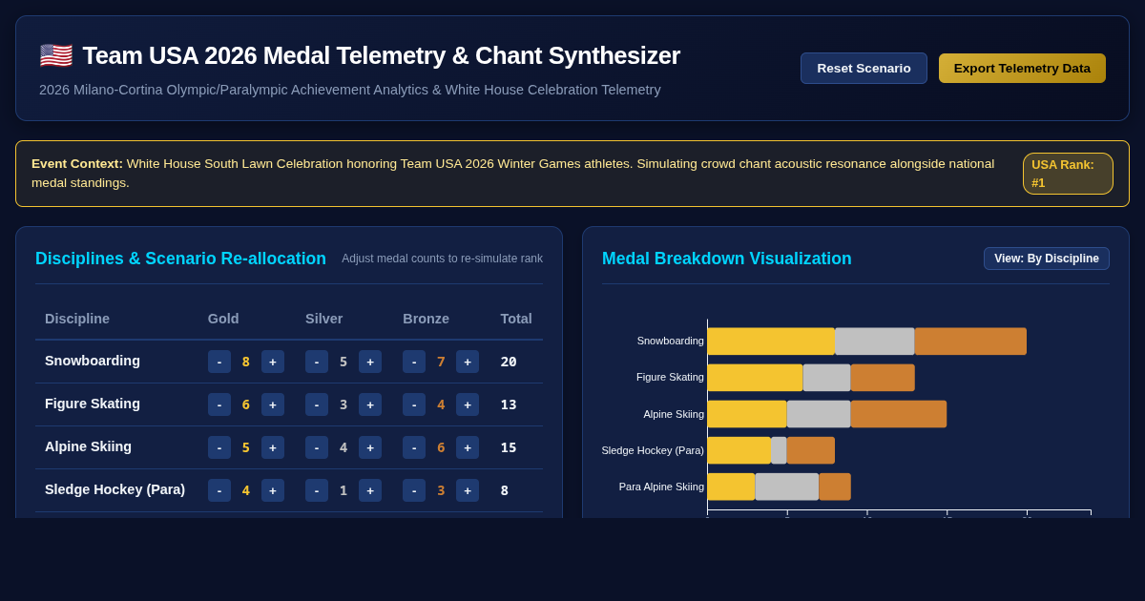The width and height of the screenshot is (1145, 601).
Task: Decrease Figure Skating gold count
Action: 219,404
